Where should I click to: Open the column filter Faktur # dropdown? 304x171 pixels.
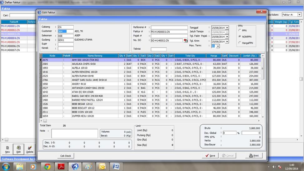299,15
